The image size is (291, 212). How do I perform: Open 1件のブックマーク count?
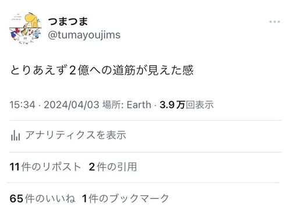point(125,199)
